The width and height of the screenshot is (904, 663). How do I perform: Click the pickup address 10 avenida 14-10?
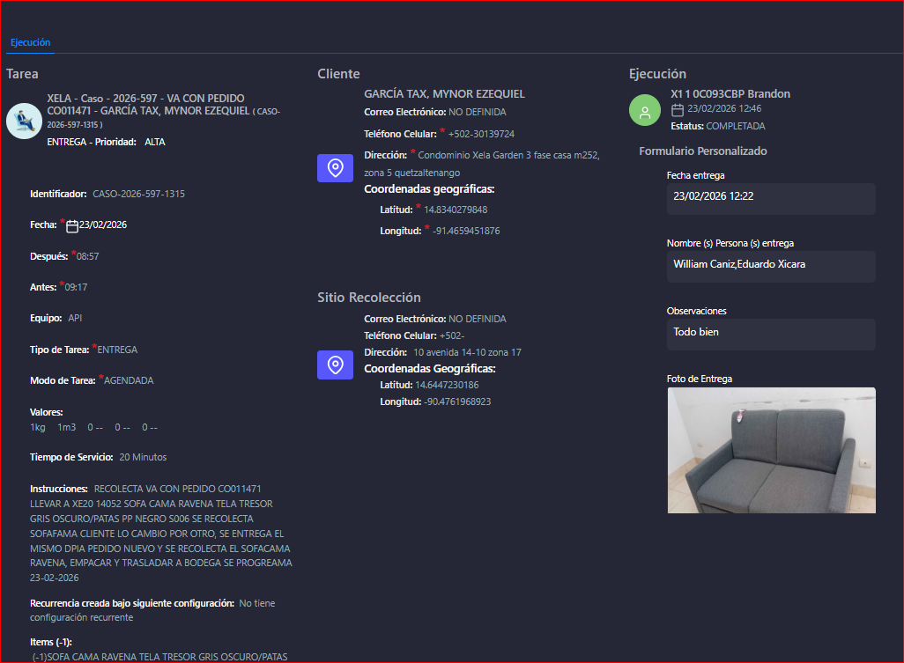click(467, 352)
